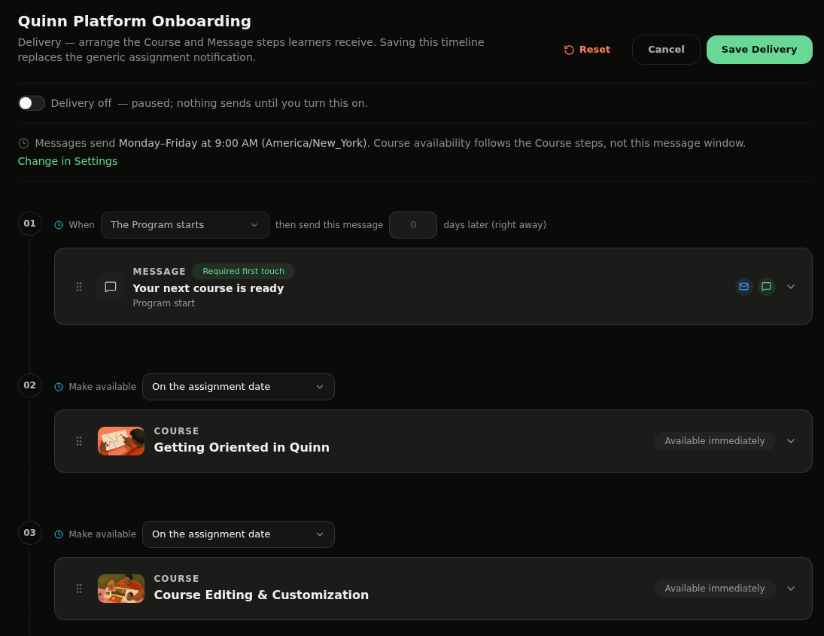Click the 'Required first touch' badge

[x=243, y=271]
